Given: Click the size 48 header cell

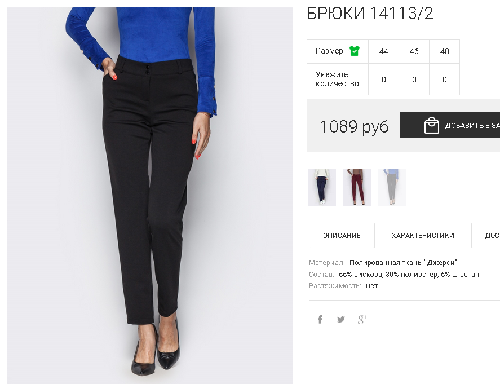Looking at the screenshot, I should click(x=445, y=51).
